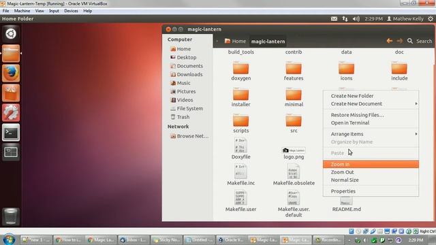Open the system gear menu in top panel
Image resolution: width=436 pixels, height=245 pixels.
point(431,18)
